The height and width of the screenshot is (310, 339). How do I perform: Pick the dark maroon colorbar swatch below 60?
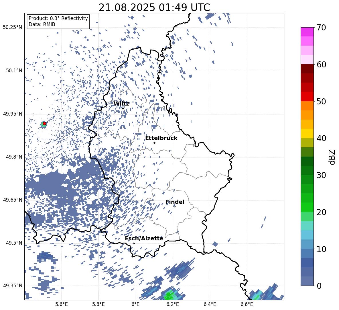[307, 69]
